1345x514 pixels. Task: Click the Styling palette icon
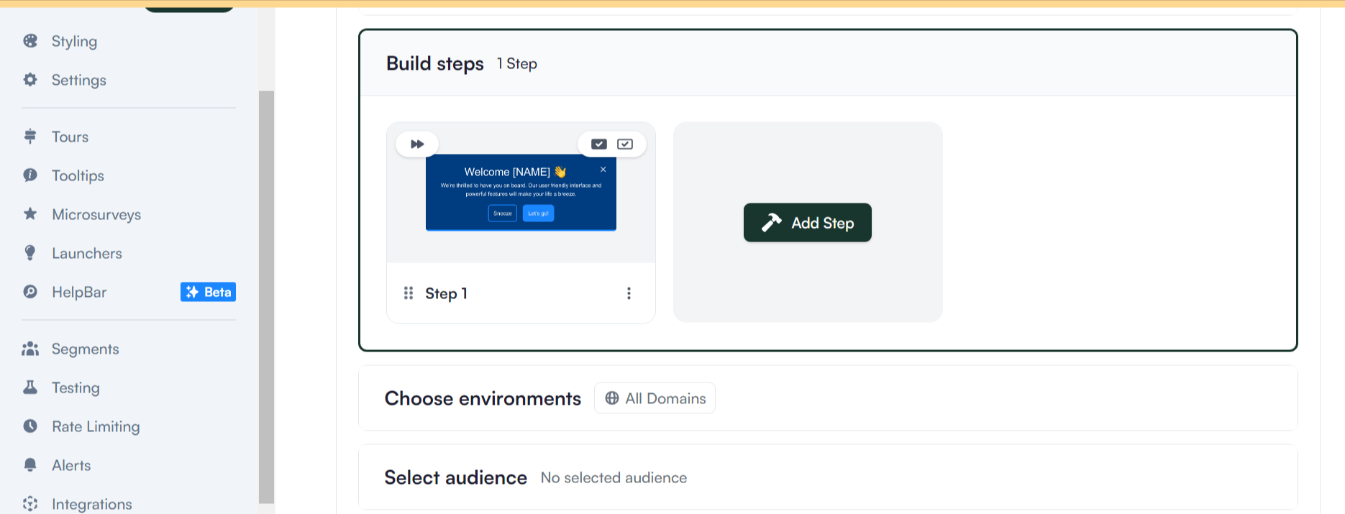(30, 41)
